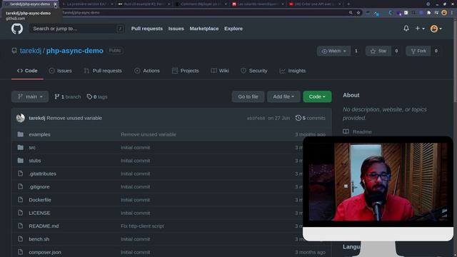The width and height of the screenshot is (457, 257).
Task: Open the examples folder
Action: (40, 134)
